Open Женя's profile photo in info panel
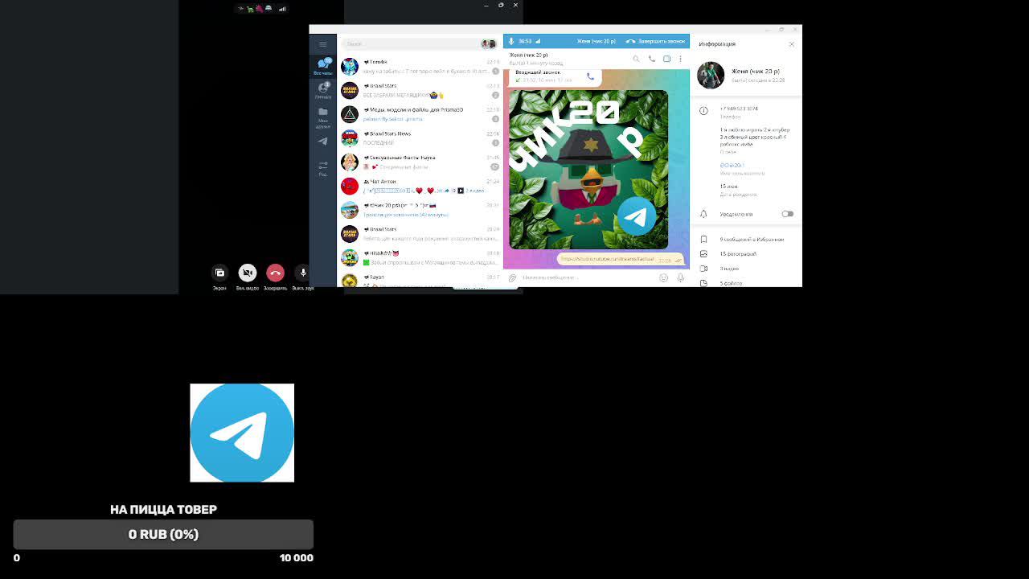The height and width of the screenshot is (579, 1029). [x=711, y=75]
